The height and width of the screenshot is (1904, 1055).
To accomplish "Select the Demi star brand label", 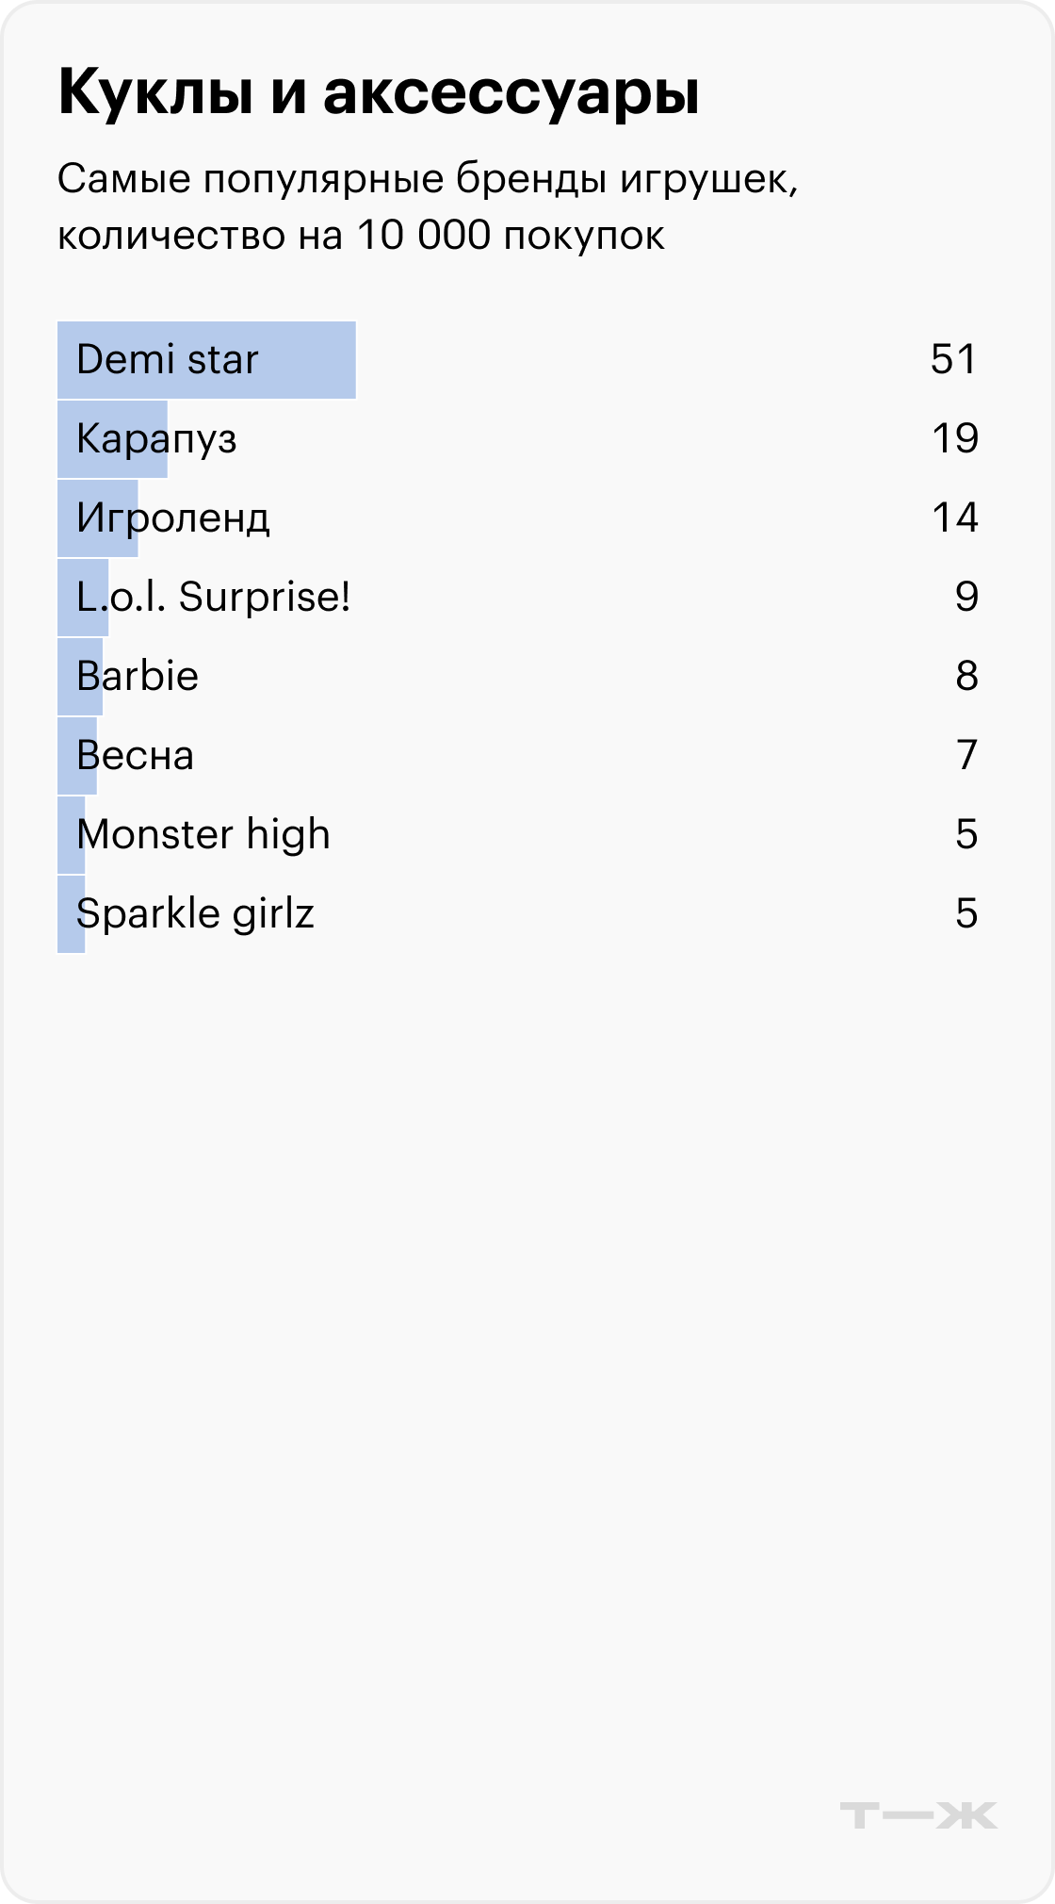I will coord(167,360).
